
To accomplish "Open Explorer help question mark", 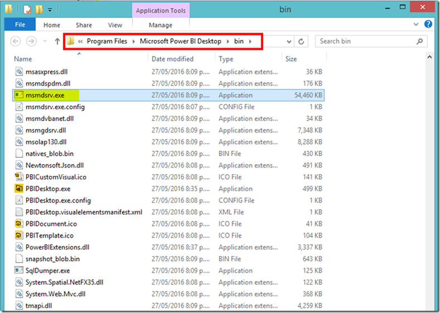I will click(x=428, y=24).
